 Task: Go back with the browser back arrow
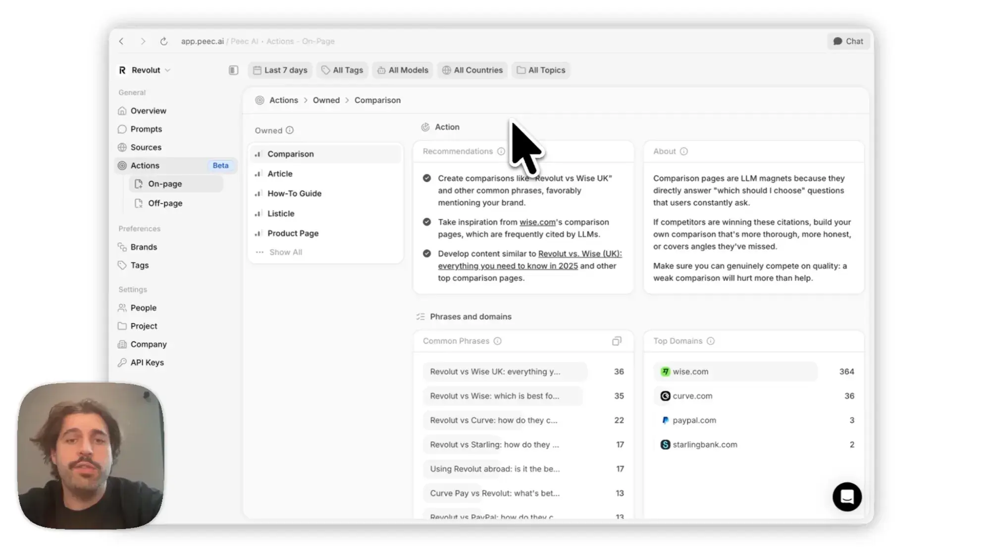pos(121,41)
